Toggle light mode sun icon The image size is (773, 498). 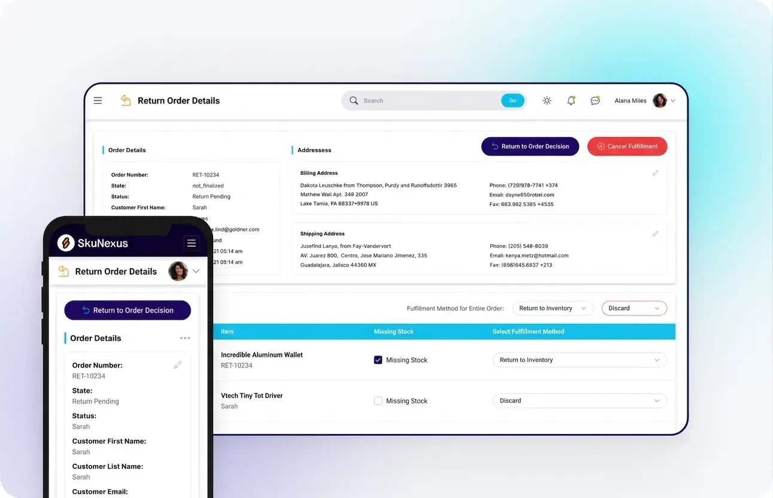547,101
